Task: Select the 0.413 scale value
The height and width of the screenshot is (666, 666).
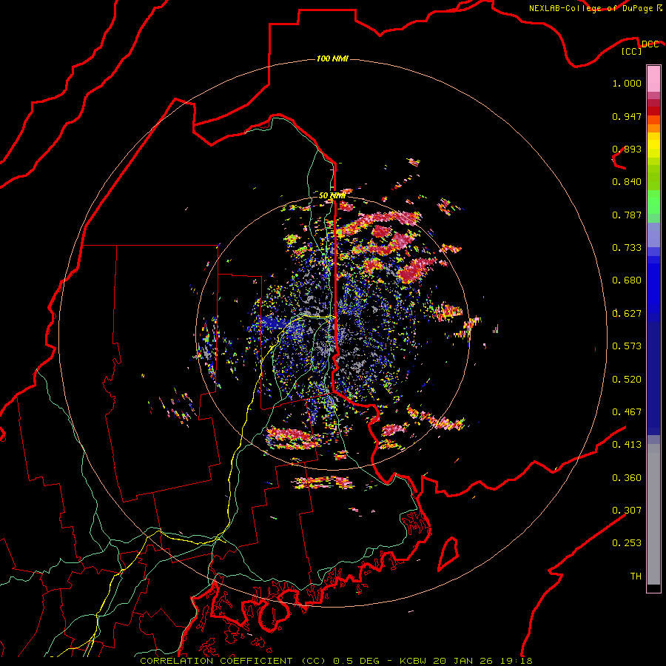Action: [x=627, y=445]
